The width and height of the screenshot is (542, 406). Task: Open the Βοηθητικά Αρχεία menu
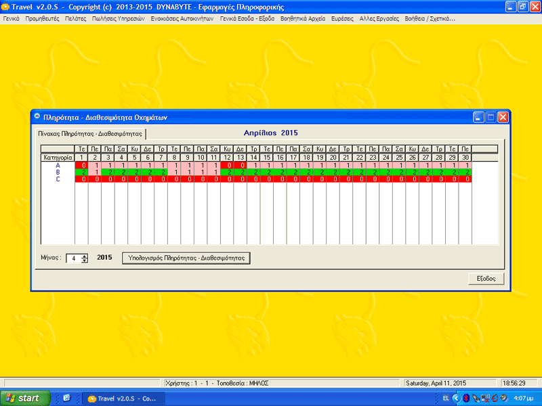(302, 19)
